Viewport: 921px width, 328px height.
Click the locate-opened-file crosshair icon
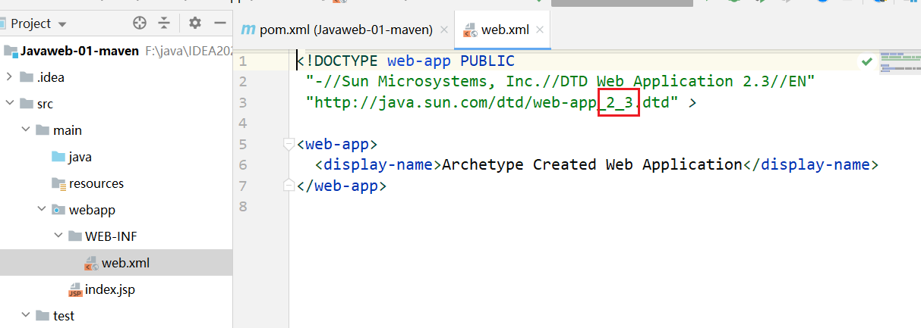(x=139, y=23)
